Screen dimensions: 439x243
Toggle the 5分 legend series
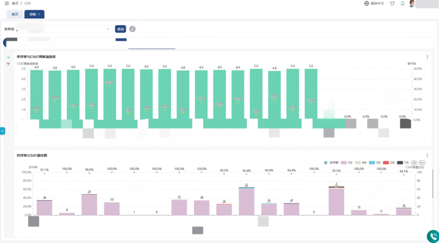point(346,163)
